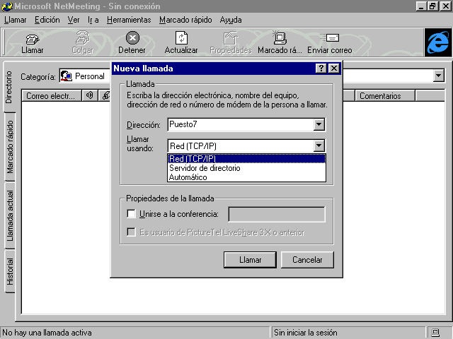Switch to the Llamada actual side tab

tap(10, 215)
